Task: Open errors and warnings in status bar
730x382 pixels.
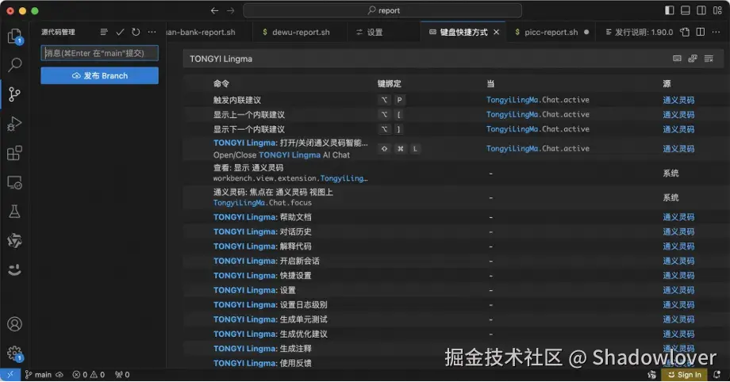Action: click(x=88, y=375)
